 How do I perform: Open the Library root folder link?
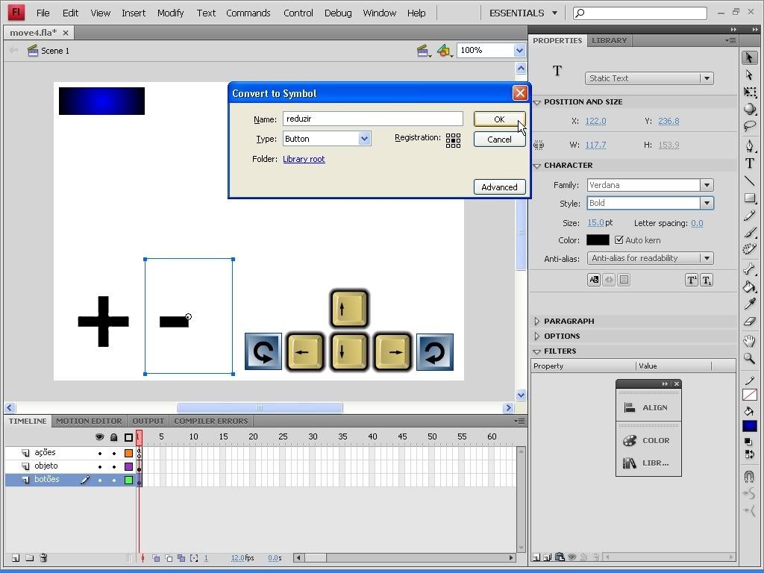[304, 159]
